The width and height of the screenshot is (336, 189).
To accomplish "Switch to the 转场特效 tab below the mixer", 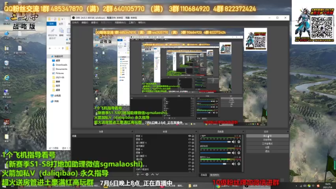I will point(215,175).
